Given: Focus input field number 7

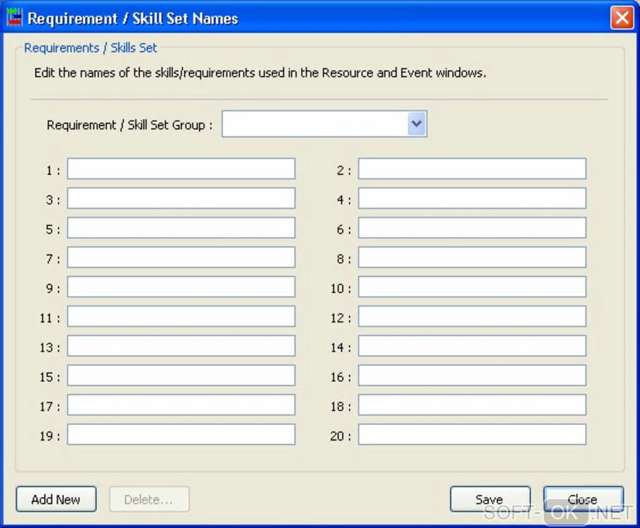Looking at the screenshot, I should tap(181, 257).
